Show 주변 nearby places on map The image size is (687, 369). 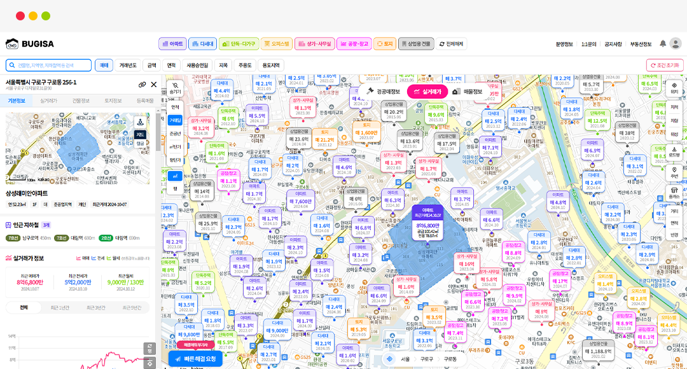[674, 172]
